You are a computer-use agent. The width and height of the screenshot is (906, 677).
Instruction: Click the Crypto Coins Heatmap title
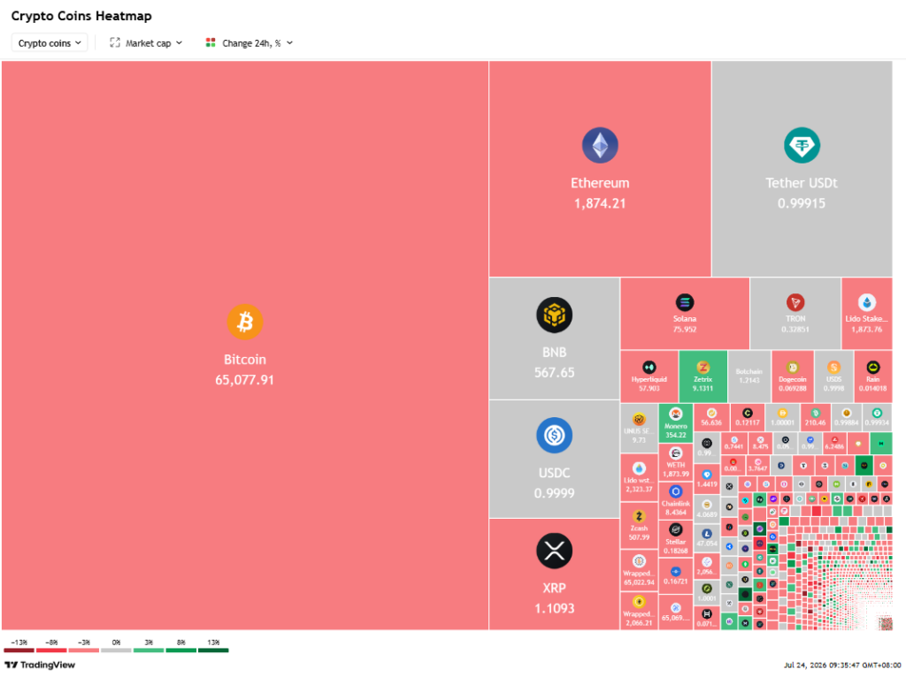81,16
